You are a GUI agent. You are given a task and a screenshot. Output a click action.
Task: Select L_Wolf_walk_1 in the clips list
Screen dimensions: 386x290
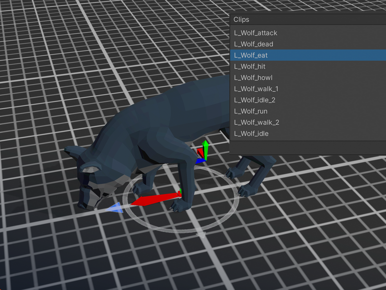[308, 89]
